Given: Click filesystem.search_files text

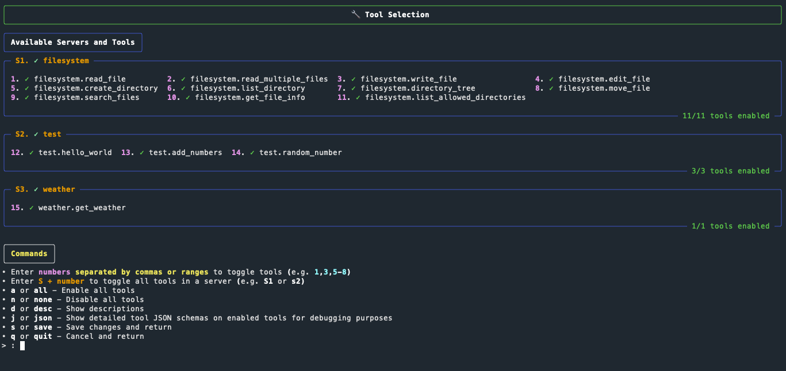Looking at the screenshot, I should (x=87, y=98).
